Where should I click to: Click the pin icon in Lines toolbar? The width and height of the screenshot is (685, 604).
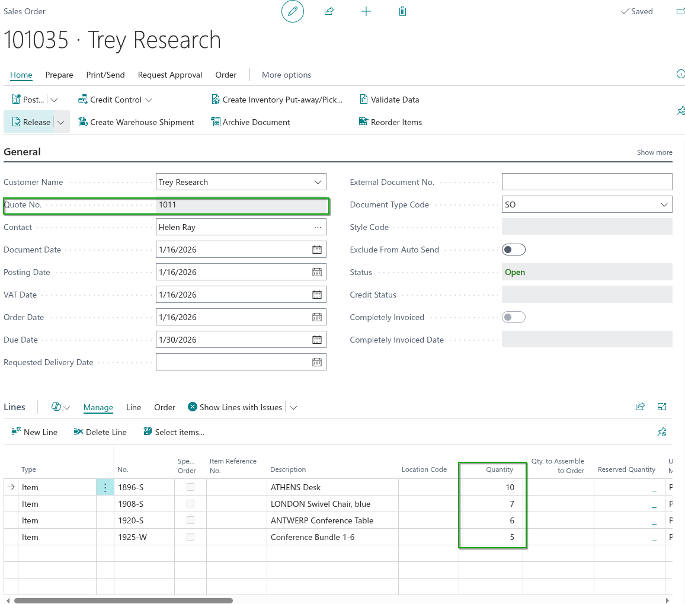[662, 432]
